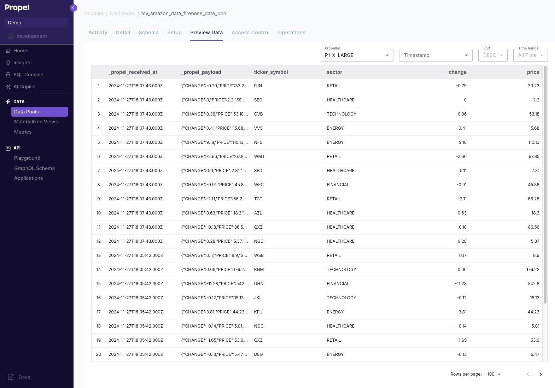
Task: Click the Home house icon
Action: 8,51
